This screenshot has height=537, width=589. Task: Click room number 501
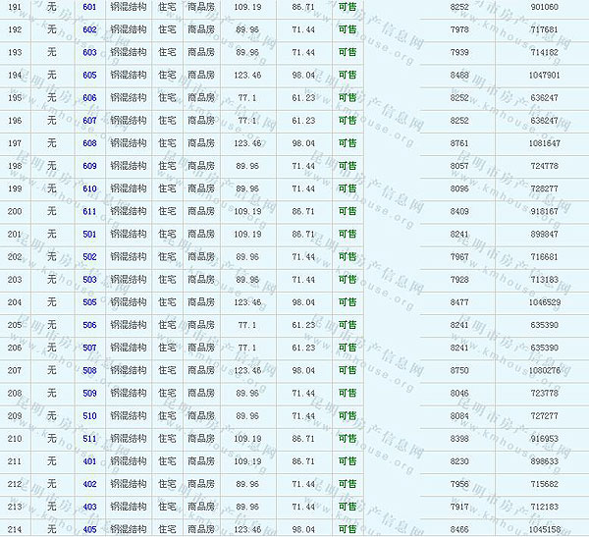(x=89, y=235)
